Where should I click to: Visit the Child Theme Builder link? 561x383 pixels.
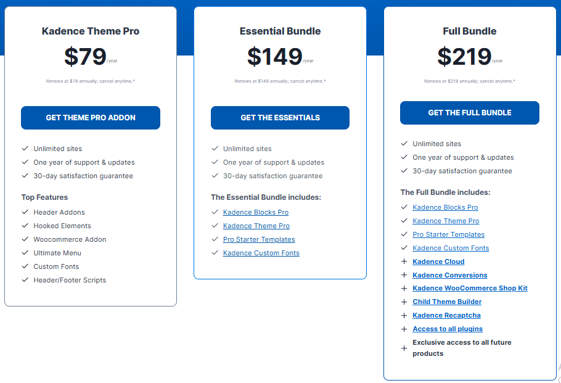tap(447, 302)
